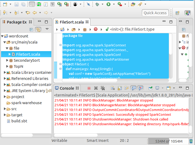Select the Console tab
195x145 pixels.
pyautogui.click(x=67, y=88)
